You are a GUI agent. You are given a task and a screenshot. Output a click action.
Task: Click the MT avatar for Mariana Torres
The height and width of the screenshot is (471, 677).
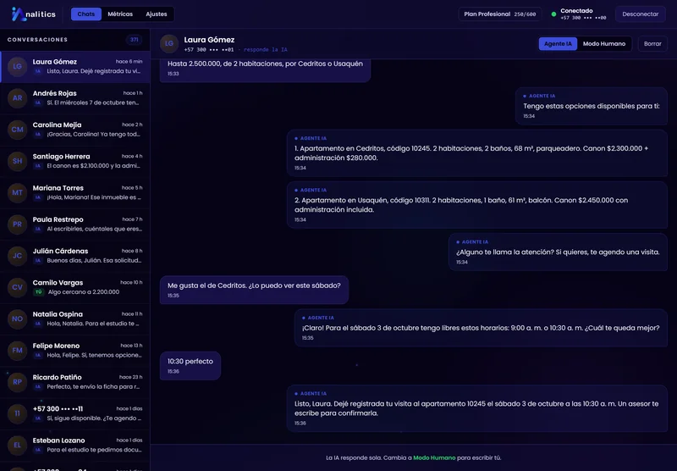(x=17, y=193)
